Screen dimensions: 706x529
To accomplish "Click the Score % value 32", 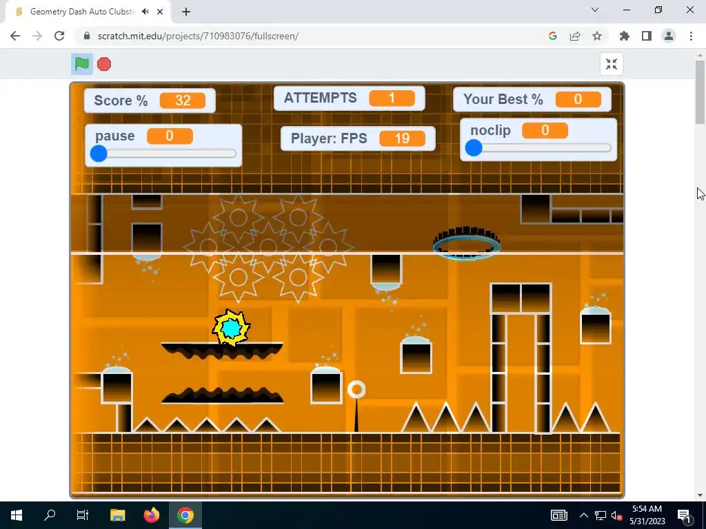I will [183, 100].
